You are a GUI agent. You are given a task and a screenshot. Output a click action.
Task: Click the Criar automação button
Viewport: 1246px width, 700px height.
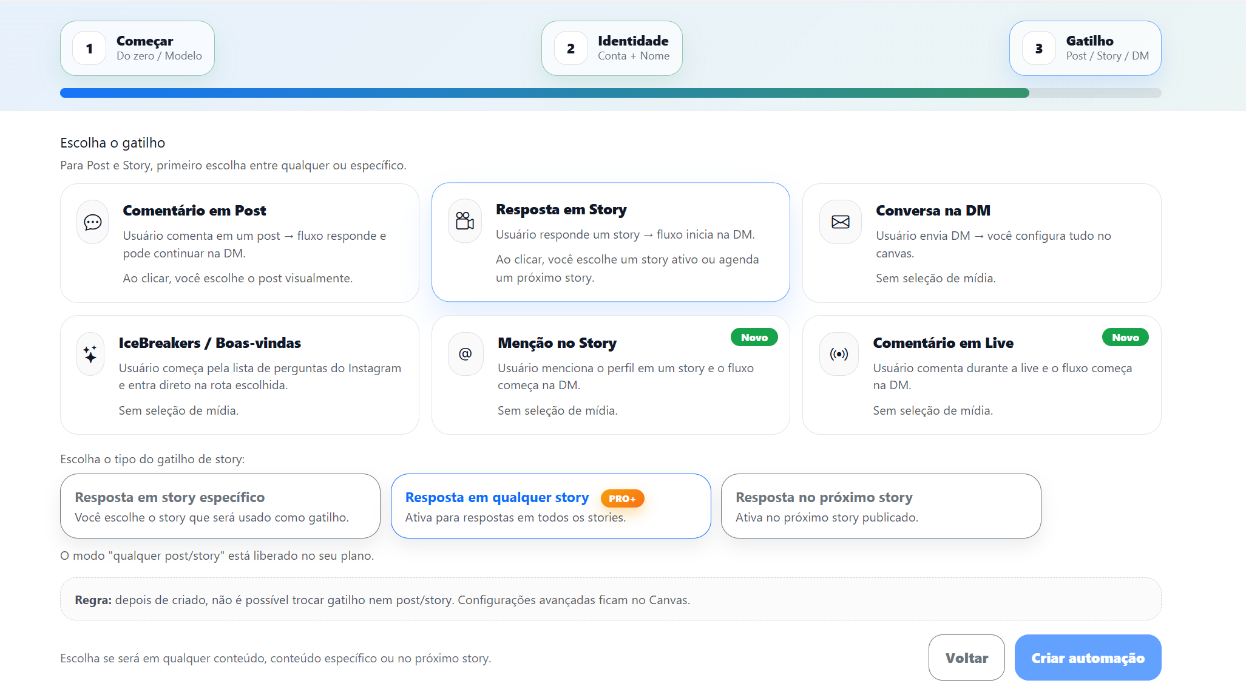(1088, 658)
